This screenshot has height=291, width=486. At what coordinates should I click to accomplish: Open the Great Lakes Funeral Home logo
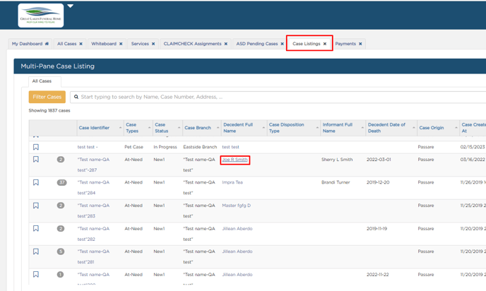click(x=41, y=16)
